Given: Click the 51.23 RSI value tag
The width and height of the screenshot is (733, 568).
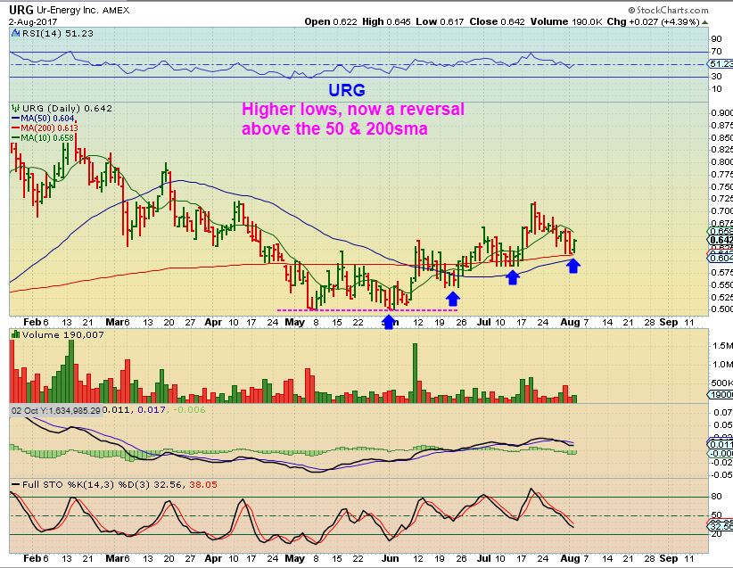Looking at the screenshot, I should click(x=721, y=64).
